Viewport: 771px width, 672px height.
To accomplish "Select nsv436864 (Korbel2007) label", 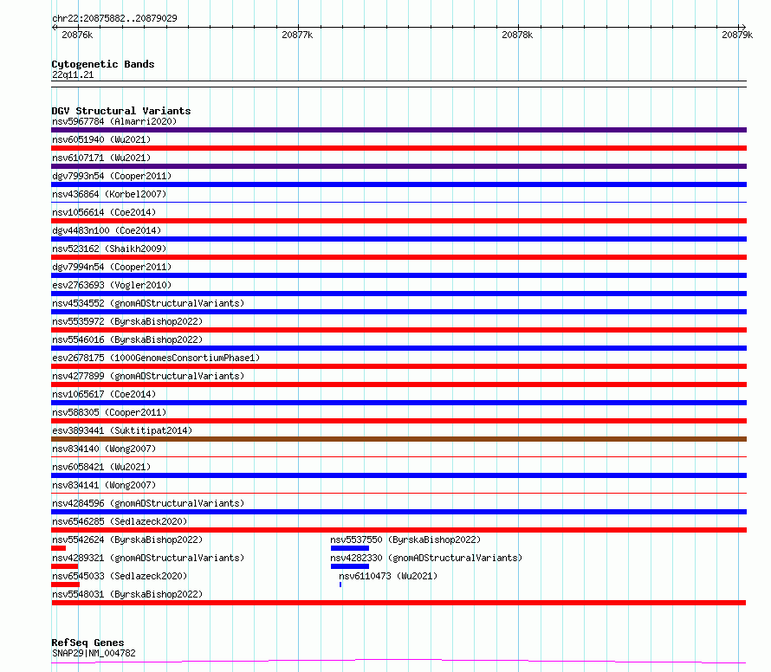I will coord(109,194).
